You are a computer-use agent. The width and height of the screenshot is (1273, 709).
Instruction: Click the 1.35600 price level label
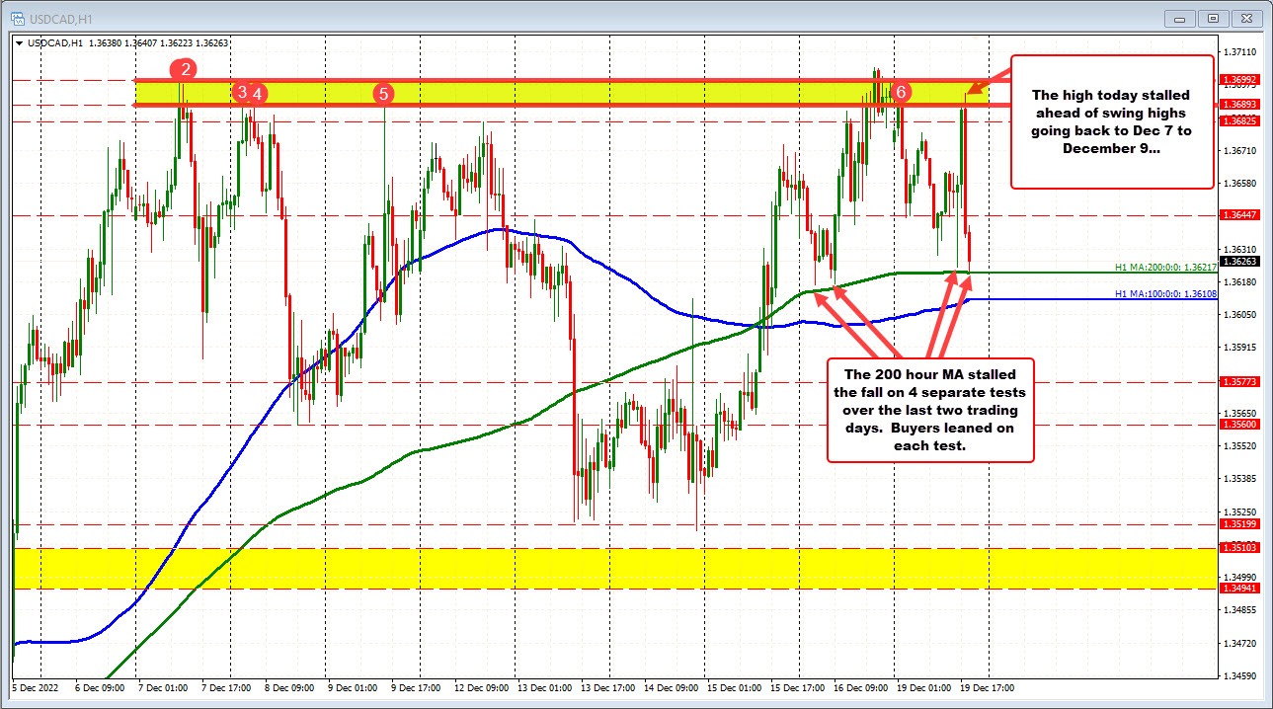click(1237, 424)
